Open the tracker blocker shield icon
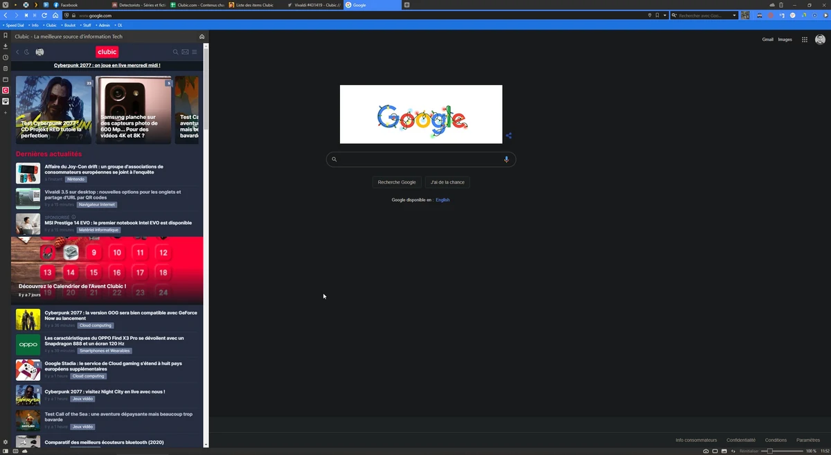This screenshot has height=455, width=831. tap(66, 15)
